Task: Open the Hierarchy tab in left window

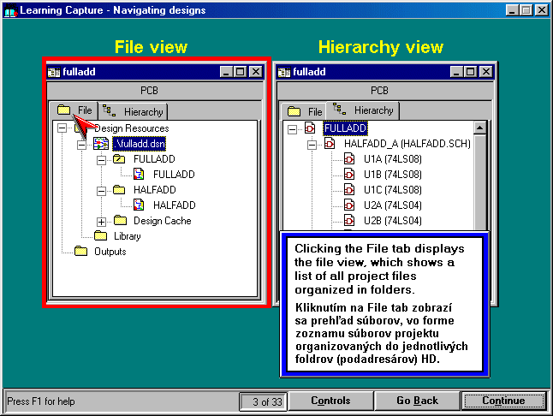Action: [134, 111]
